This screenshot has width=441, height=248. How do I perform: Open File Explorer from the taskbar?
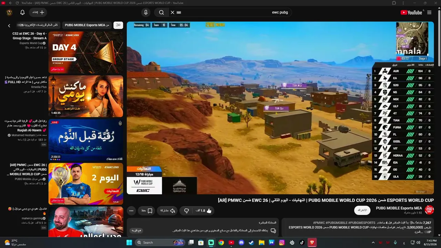point(261,242)
